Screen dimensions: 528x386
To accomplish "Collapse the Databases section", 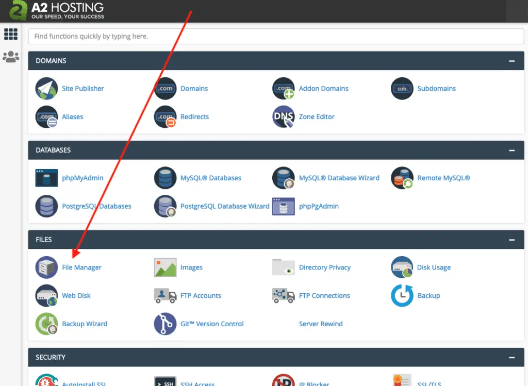I will 511,150.
